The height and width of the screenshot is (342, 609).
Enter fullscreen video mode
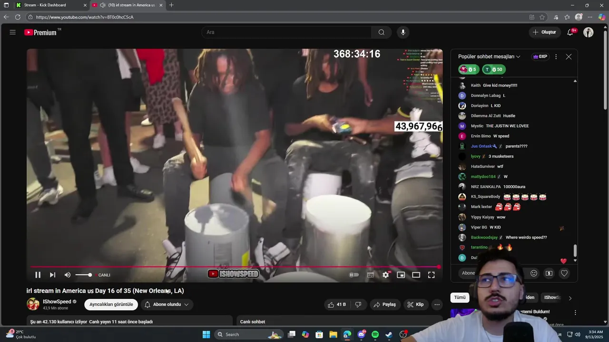(431, 275)
